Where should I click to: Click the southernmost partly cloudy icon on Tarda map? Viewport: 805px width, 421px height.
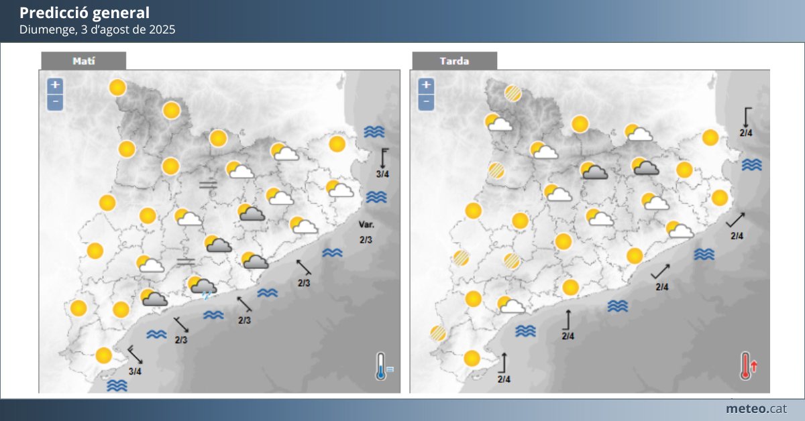tap(513, 305)
